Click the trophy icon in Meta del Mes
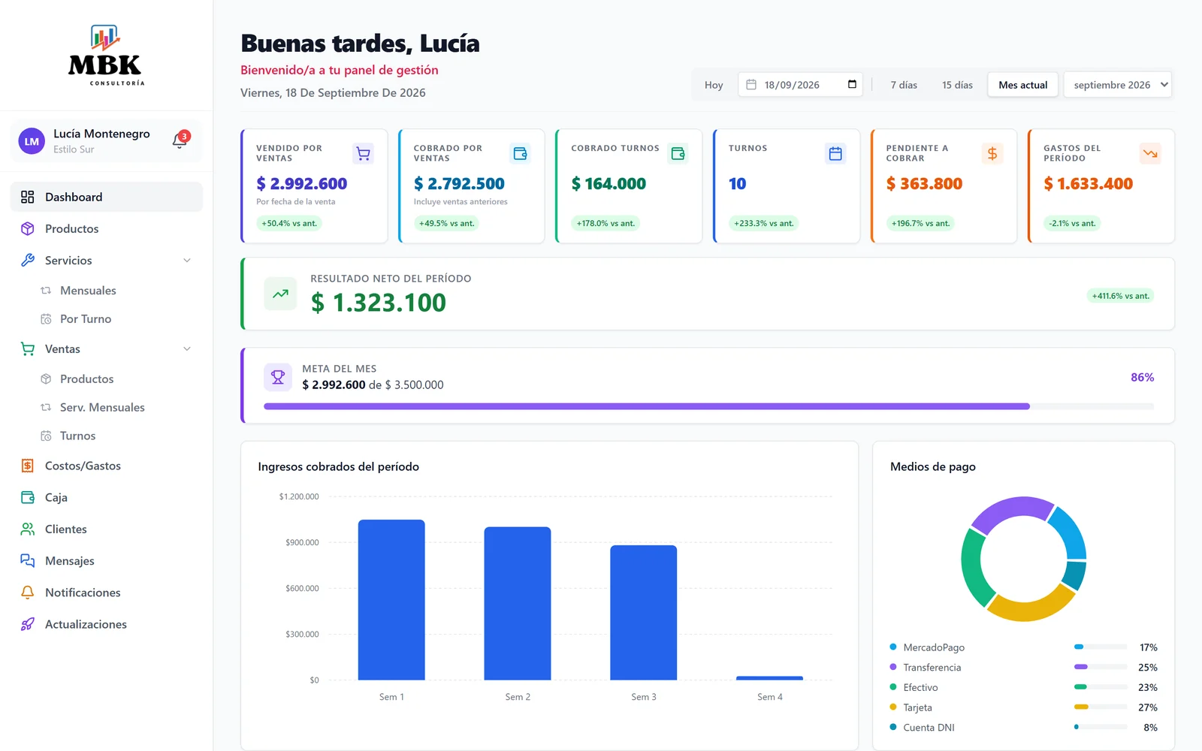Viewport: 1202px width, 751px height. 278,377
